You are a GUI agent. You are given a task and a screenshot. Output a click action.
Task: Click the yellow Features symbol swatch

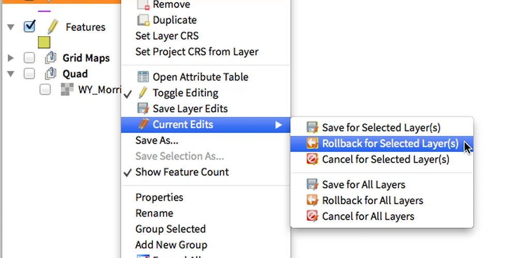(44, 42)
